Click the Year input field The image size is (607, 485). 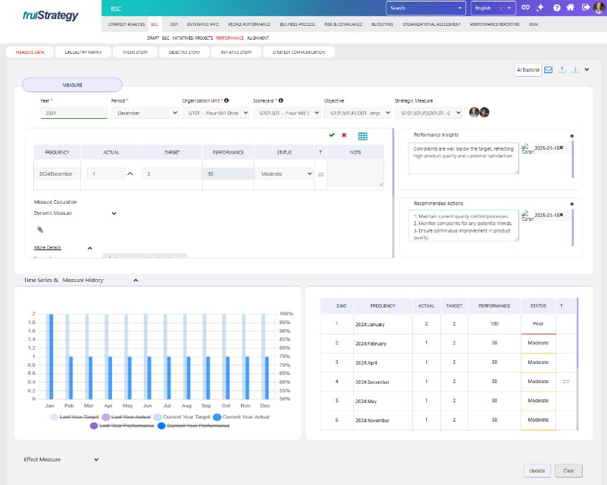pyautogui.click(x=74, y=113)
